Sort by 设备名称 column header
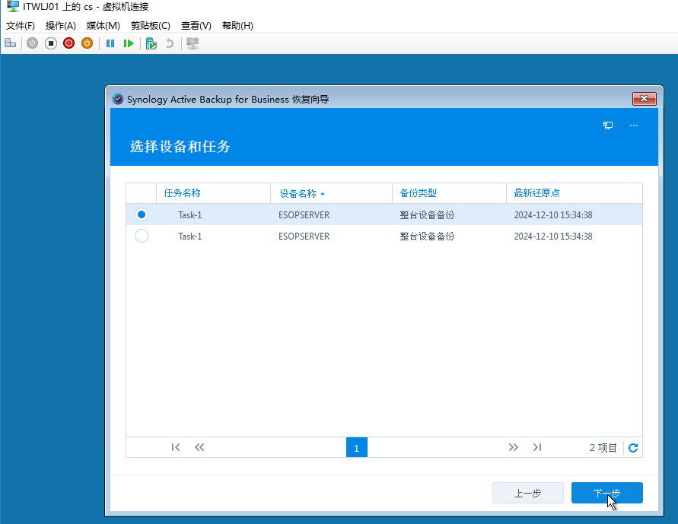 [x=298, y=193]
